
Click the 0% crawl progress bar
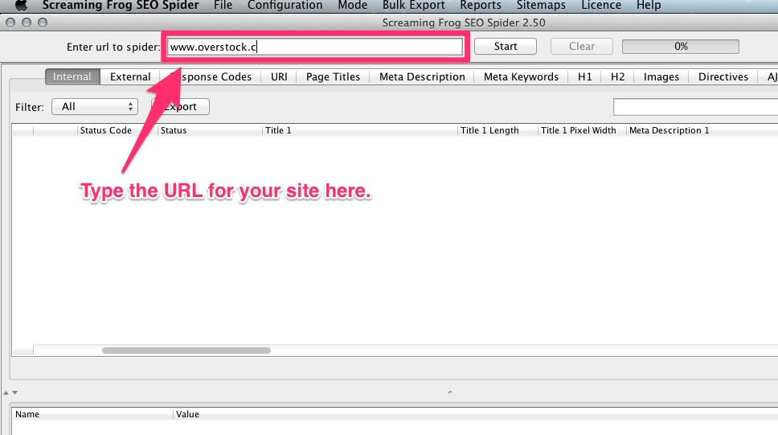click(x=680, y=46)
